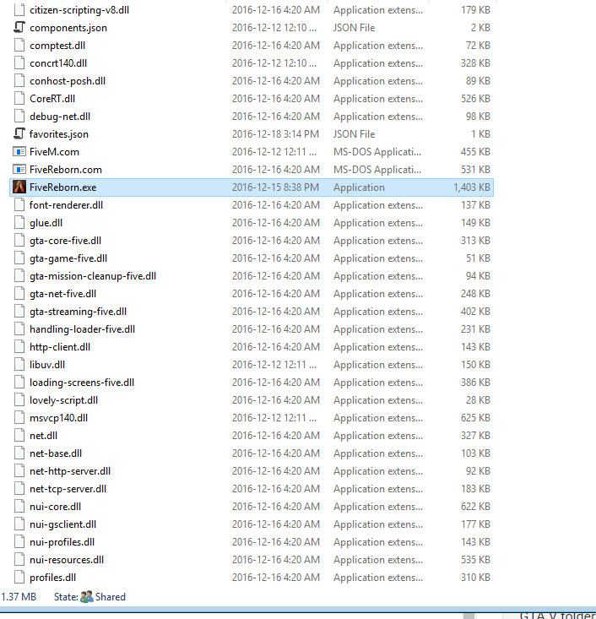Click the Application type cell for FiveReborn.exe
Screen dimensions: 596x619
(x=359, y=187)
